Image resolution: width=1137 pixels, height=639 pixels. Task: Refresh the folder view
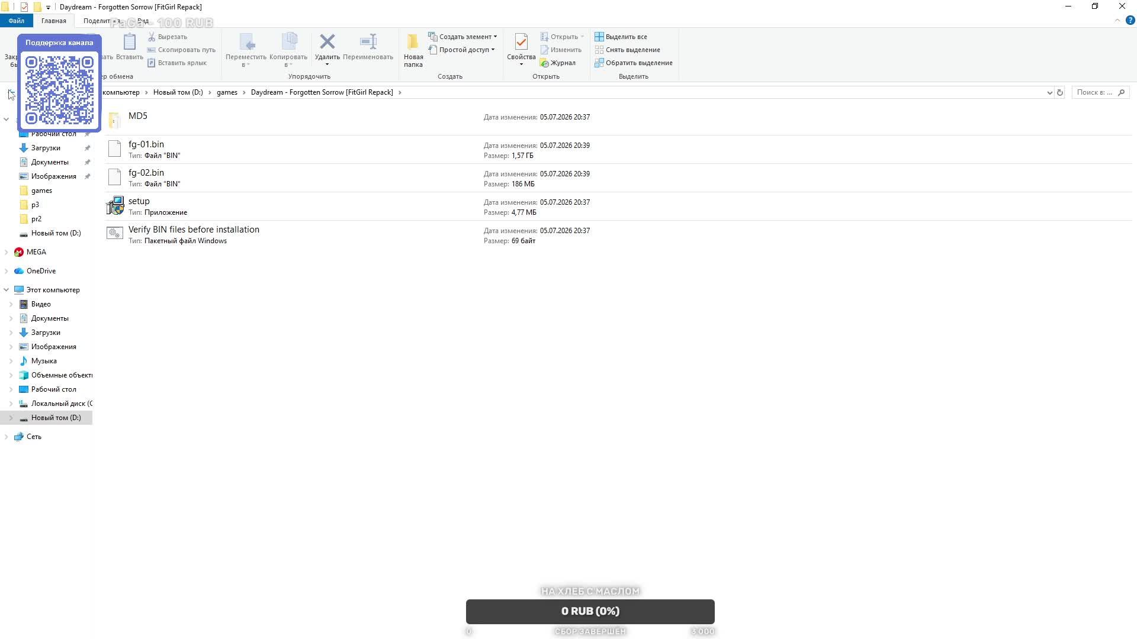(x=1060, y=92)
